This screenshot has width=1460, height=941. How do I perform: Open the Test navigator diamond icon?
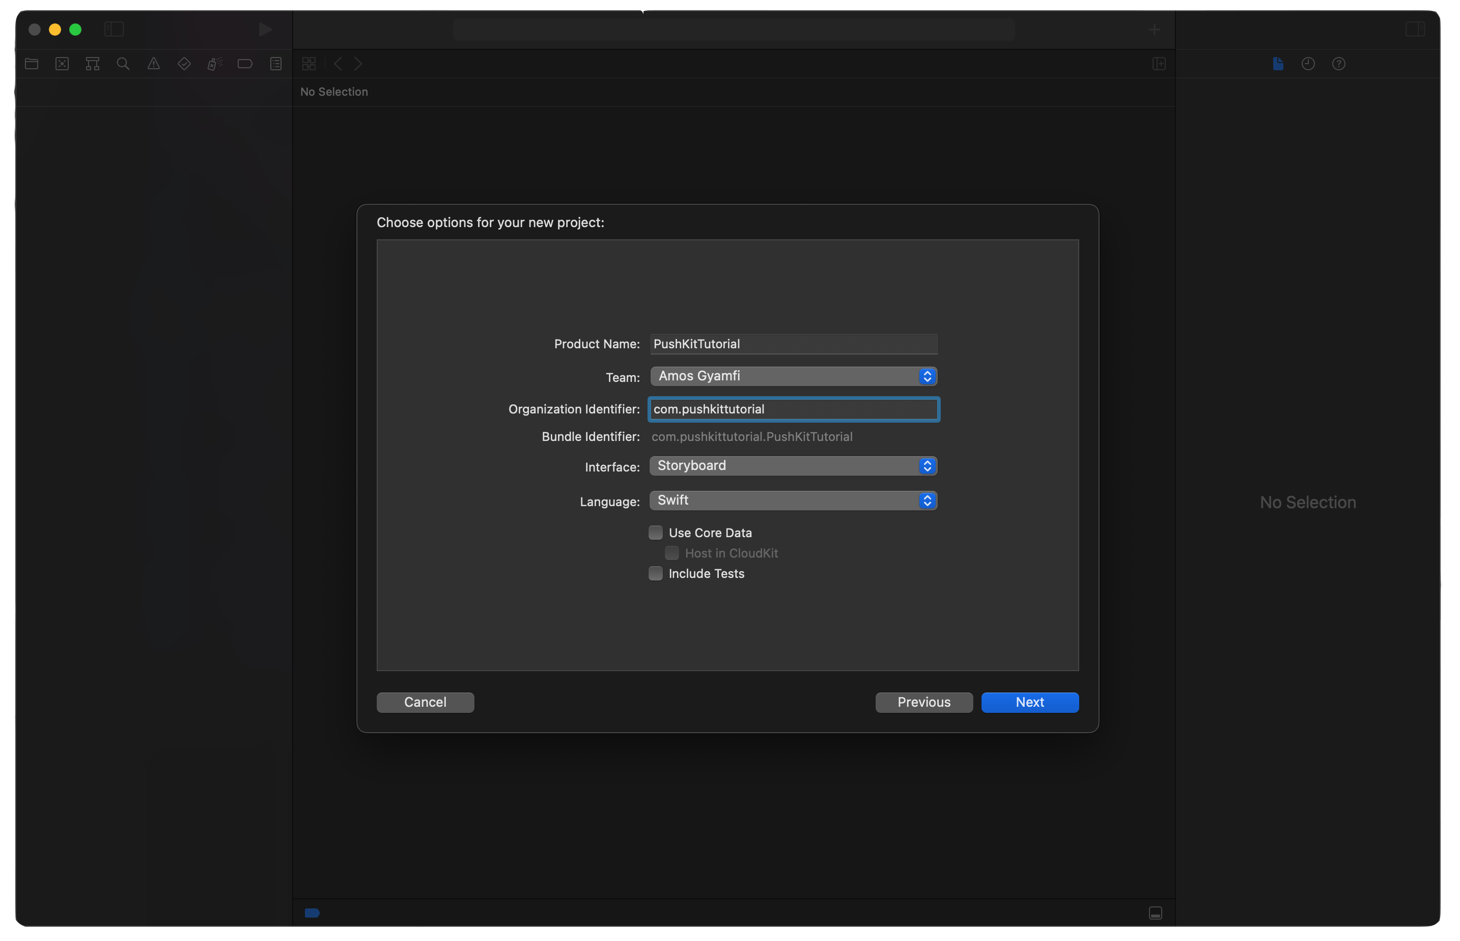pyautogui.click(x=184, y=64)
